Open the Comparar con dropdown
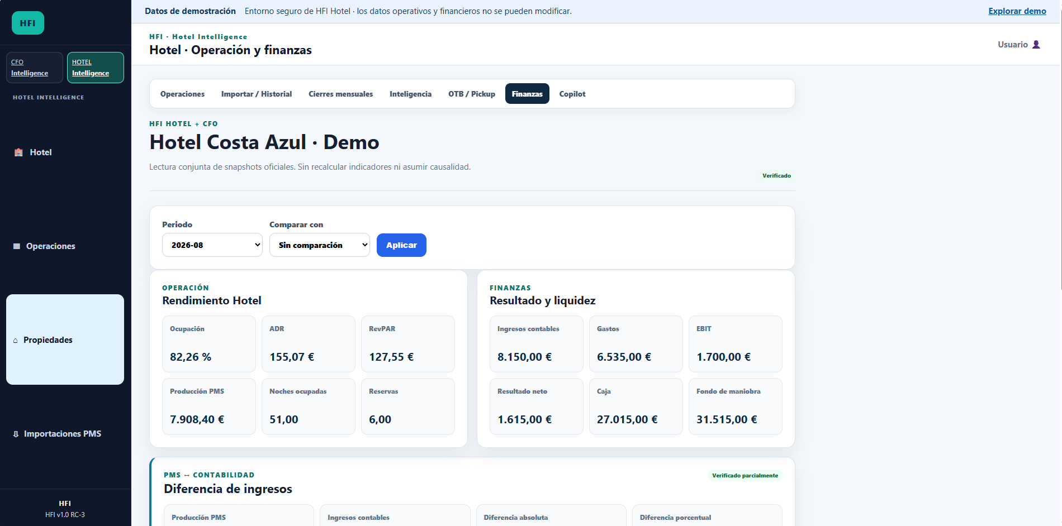The height and width of the screenshot is (526, 1062). point(320,245)
